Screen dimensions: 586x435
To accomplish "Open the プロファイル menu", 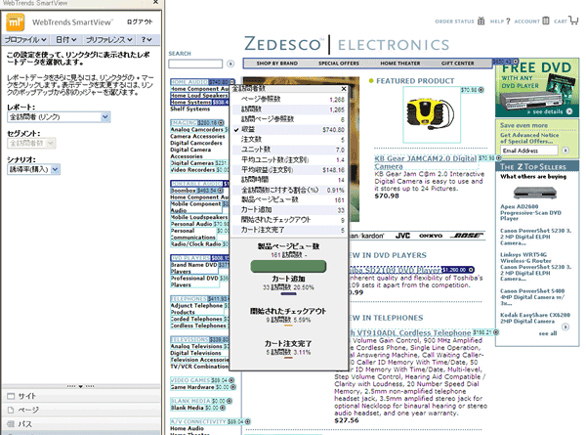I will (25, 39).
